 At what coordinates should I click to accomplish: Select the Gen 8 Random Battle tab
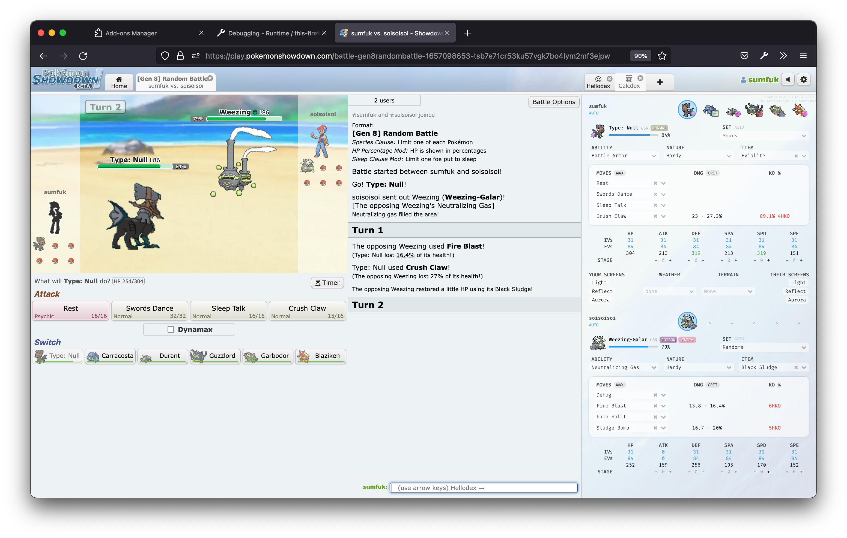click(173, 82)
